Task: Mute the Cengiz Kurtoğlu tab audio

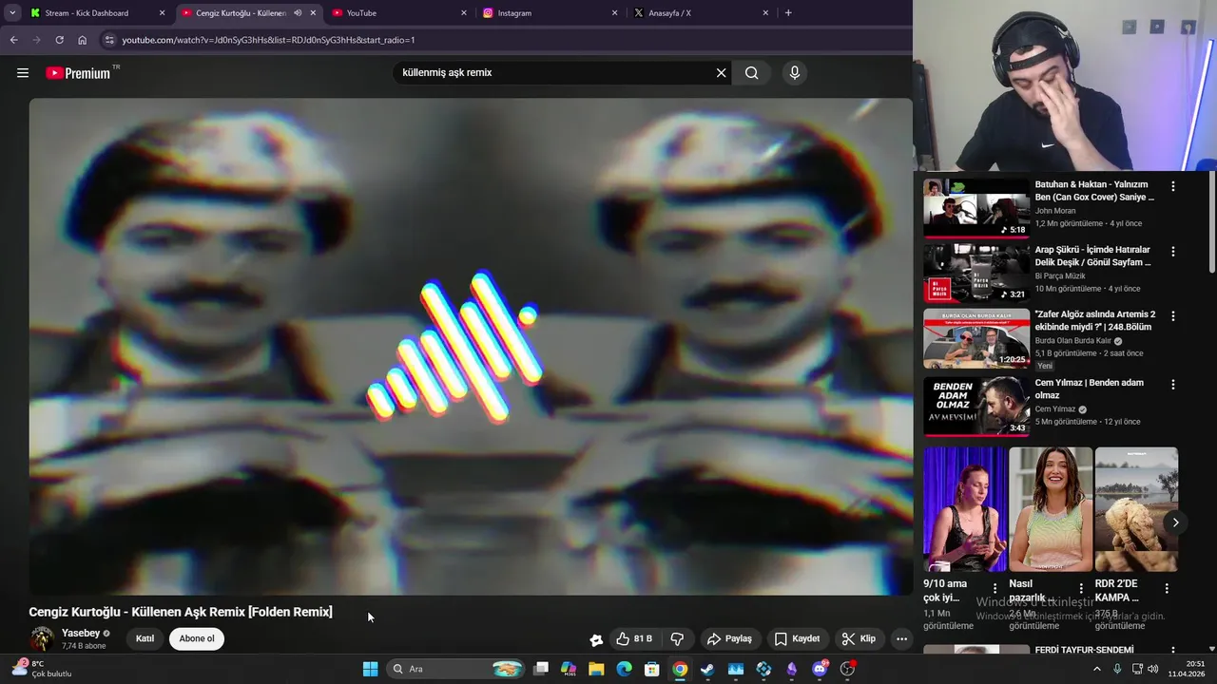Action: click(299, 13)
